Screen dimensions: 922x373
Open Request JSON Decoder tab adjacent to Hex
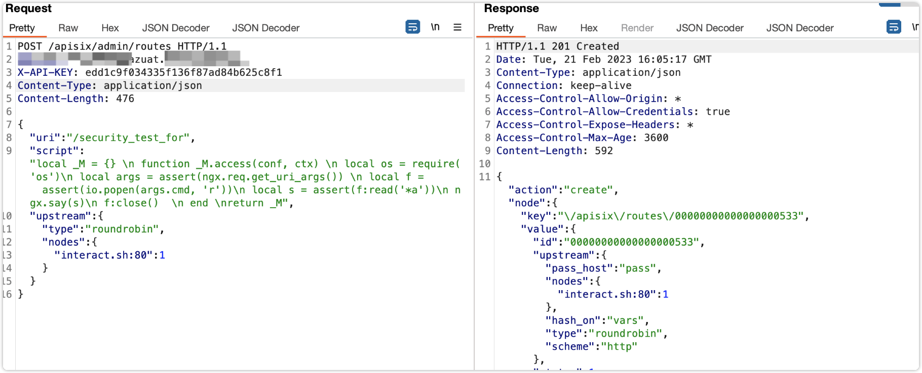click(176, 28)
